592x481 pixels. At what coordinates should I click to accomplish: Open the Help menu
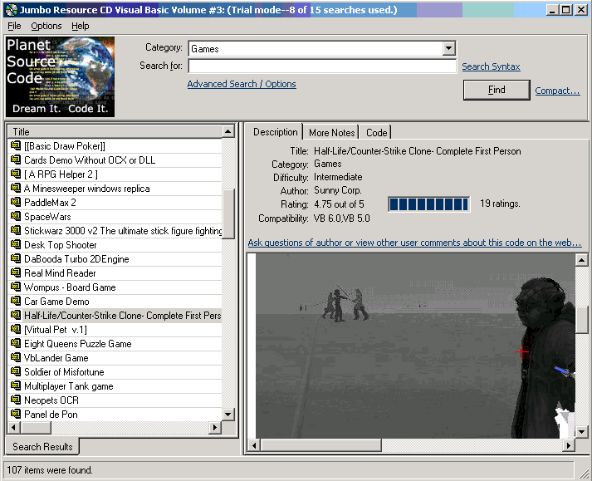81,26
